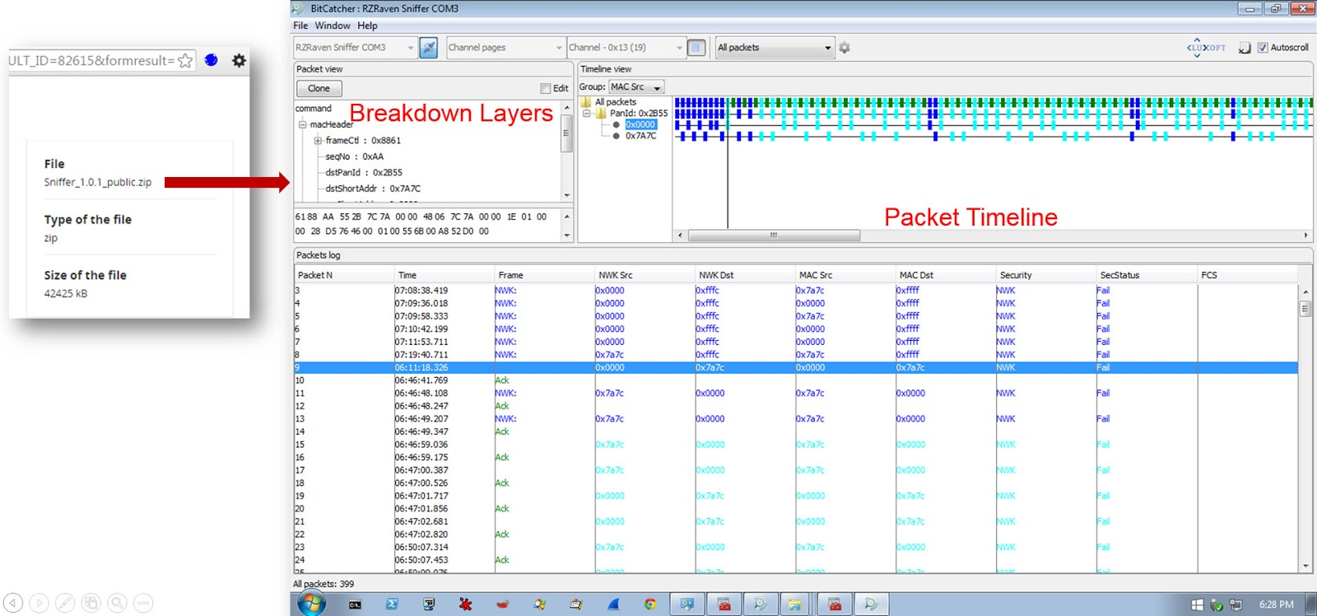Click the blue globe extension icon

tap(212, 60)
